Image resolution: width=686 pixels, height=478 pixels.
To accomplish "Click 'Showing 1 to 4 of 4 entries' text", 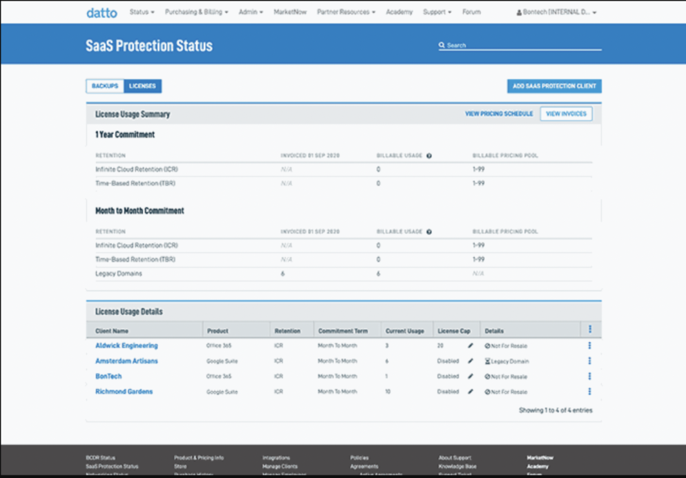I will pos(555,410).
